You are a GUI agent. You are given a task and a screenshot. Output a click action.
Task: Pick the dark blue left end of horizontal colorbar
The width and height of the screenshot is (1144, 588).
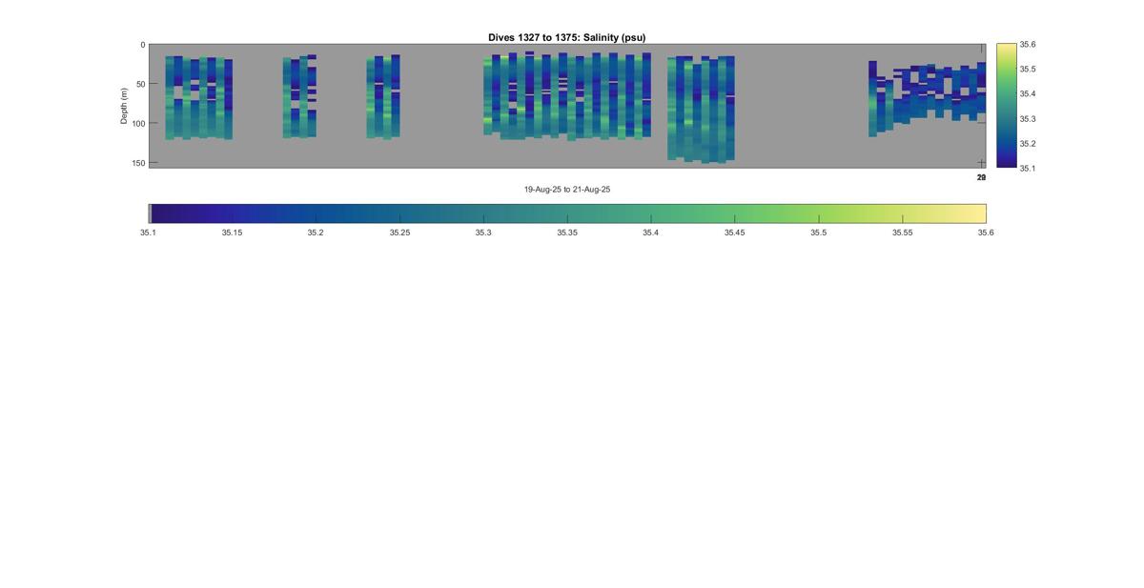pos(156,213)
